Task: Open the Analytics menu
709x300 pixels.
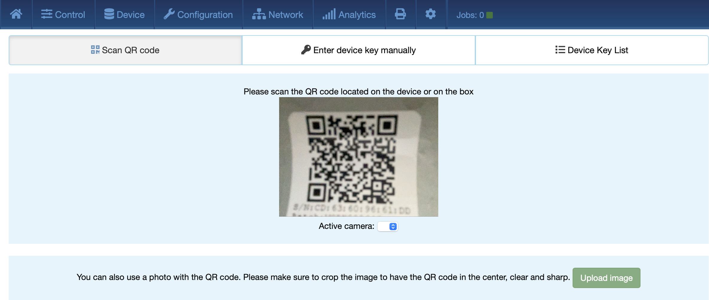Action: click(349, 14)
